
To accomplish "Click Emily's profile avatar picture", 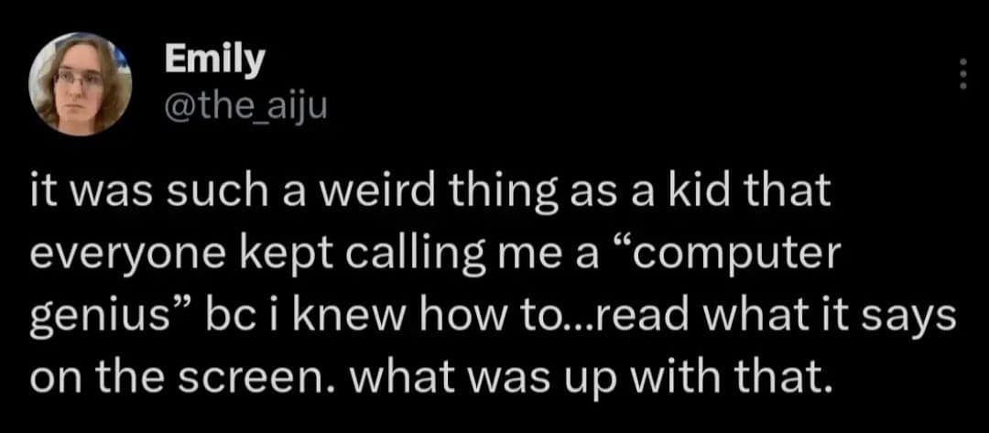I will point(82,85).
